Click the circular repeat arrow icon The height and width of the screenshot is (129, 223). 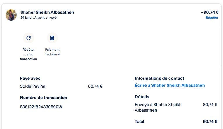pos(29,38)
